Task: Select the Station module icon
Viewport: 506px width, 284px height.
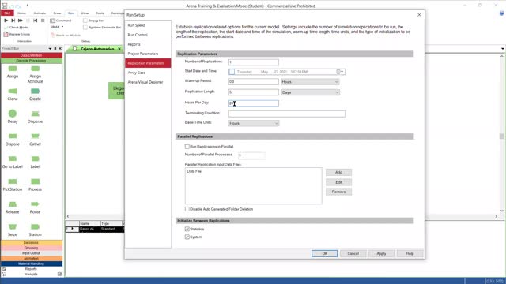Action: [35, 227]
